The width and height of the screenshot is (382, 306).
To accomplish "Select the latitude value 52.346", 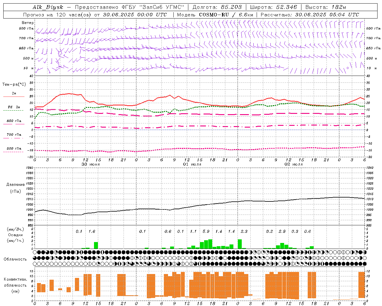I will (x=286, y=7).
